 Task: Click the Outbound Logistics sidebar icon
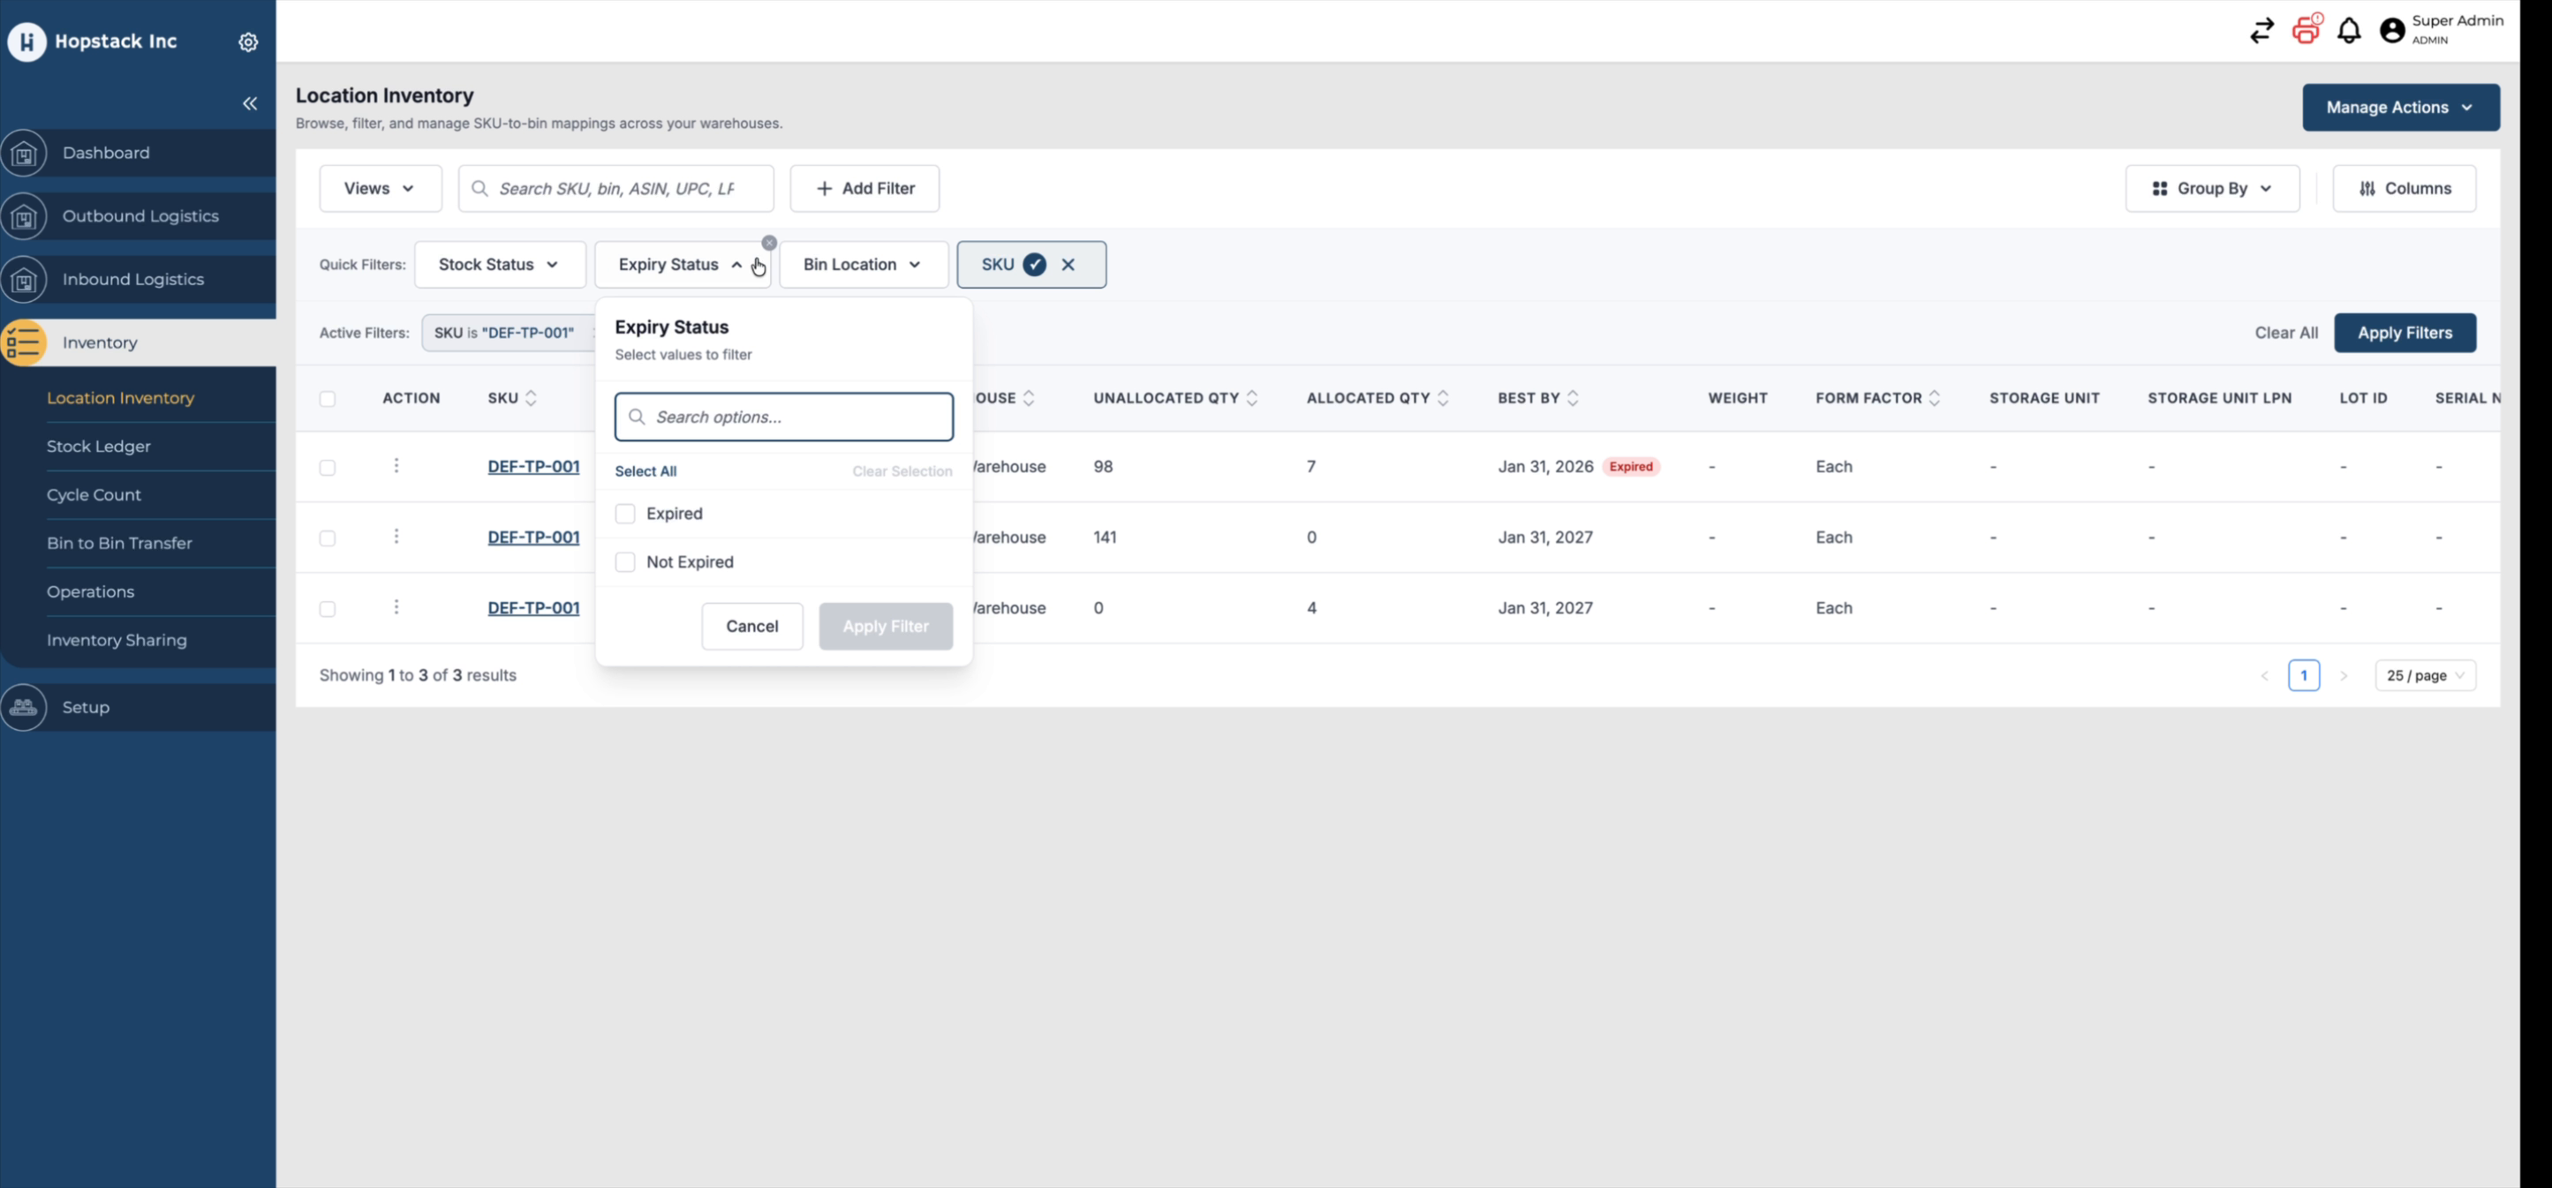pyautogui.click(x=24, y=217)
